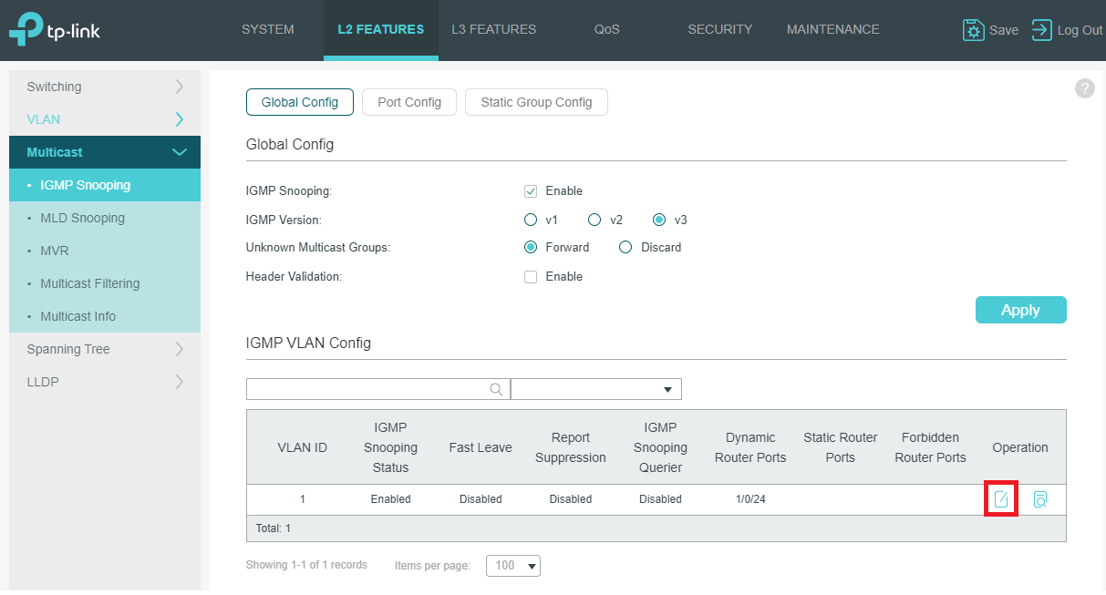
Task: Select IGMP Version v1 radio button
Action: [531, 220]
